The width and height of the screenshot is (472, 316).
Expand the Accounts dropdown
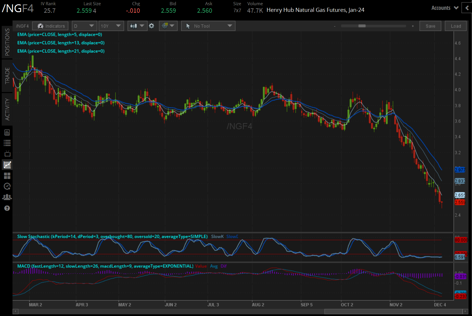[x=445, y=8]
